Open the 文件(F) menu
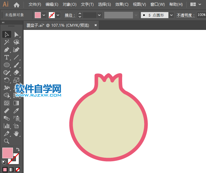 35,4
